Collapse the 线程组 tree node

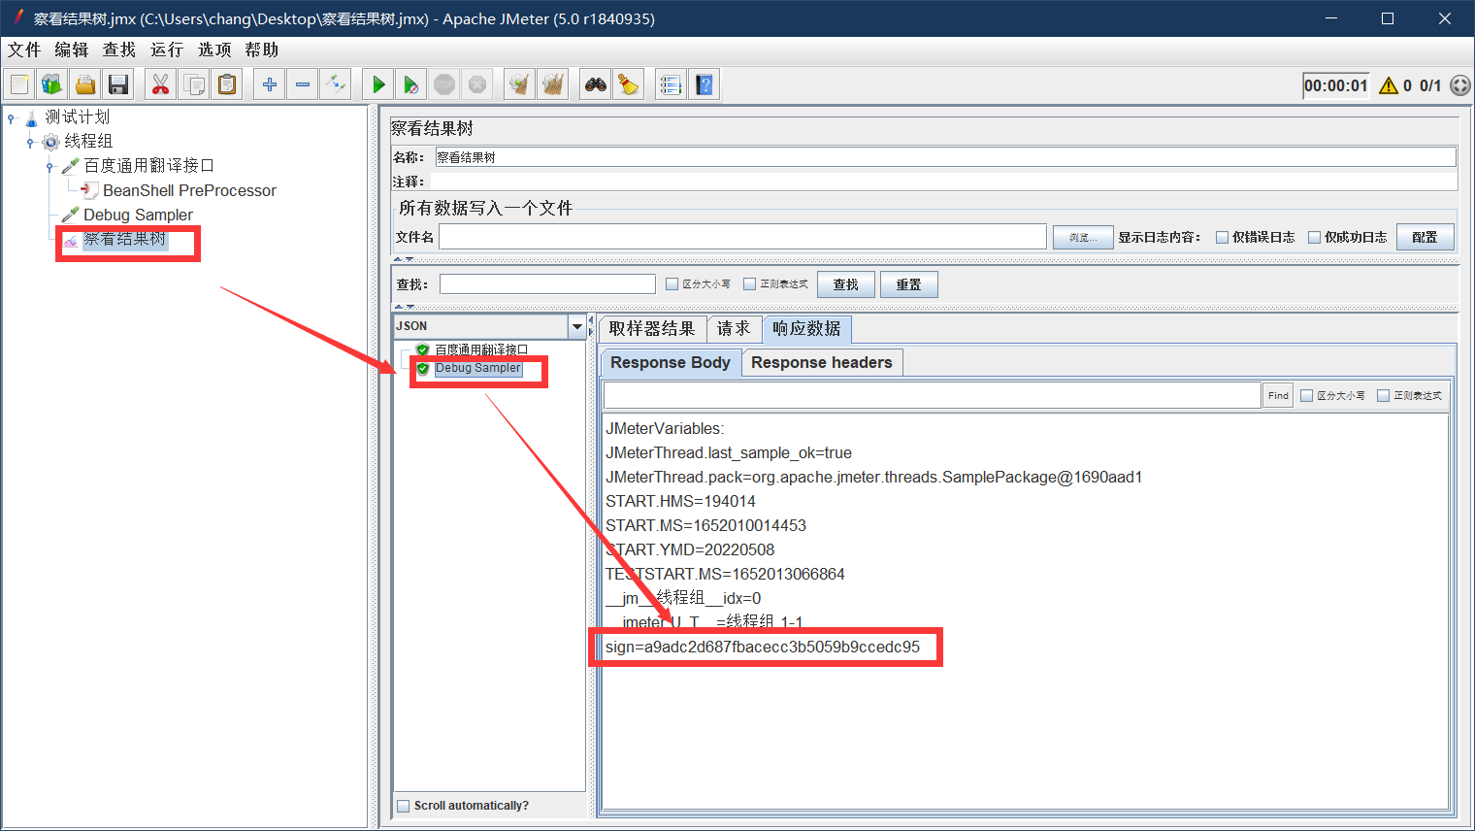[x=30, y=143]
